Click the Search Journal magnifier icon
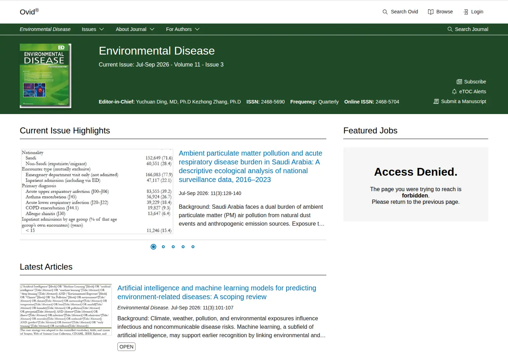This screenshot has width=508, height=352. [x=450, y=29]
